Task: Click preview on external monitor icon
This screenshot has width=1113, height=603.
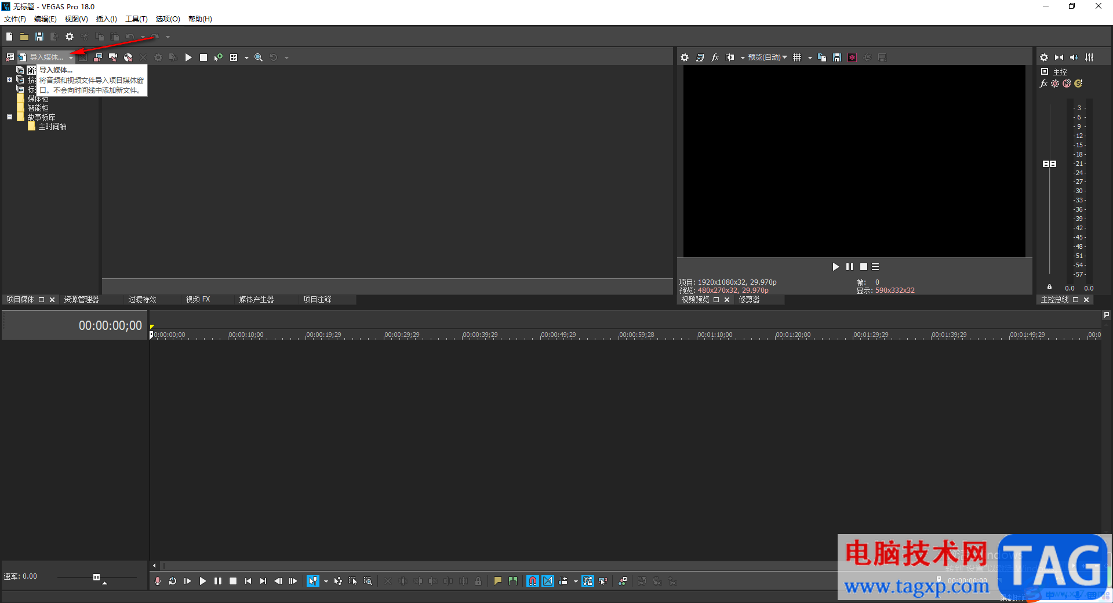Action: 700,57
